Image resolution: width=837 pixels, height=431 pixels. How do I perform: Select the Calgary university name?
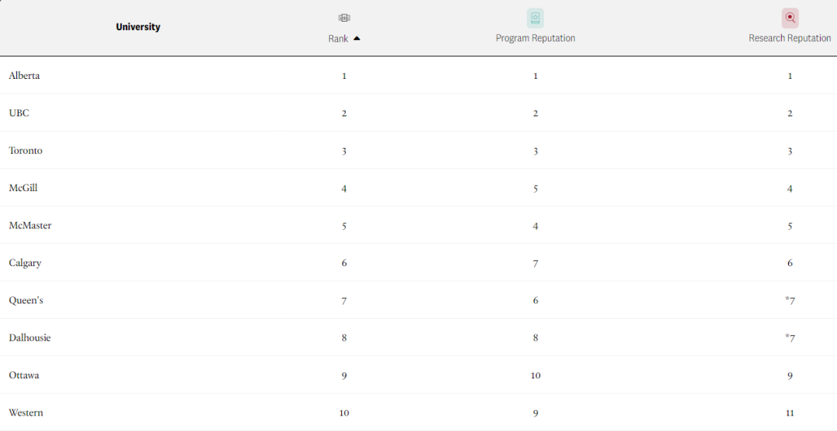pos(25,263)
